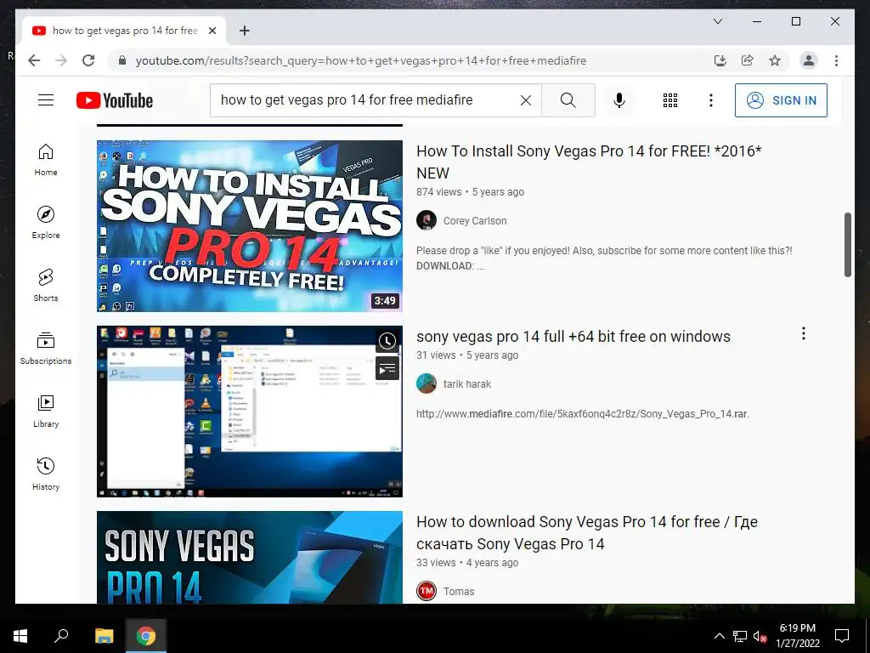Clear the search query with X

click(x=525, y=100)
